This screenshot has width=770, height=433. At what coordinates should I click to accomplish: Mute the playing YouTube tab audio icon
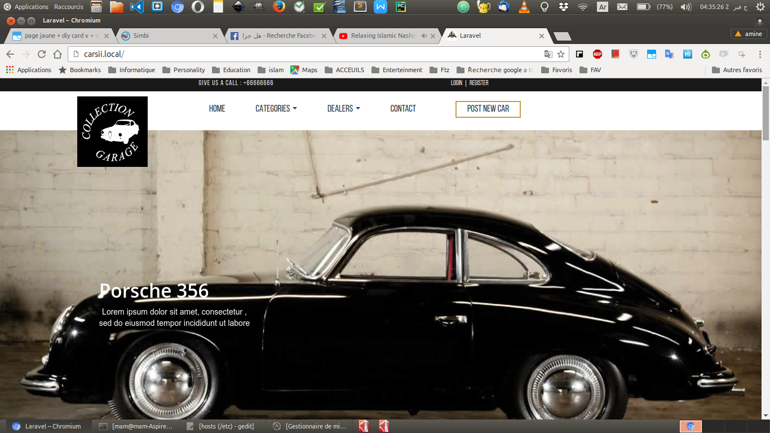tap(424, 36)
